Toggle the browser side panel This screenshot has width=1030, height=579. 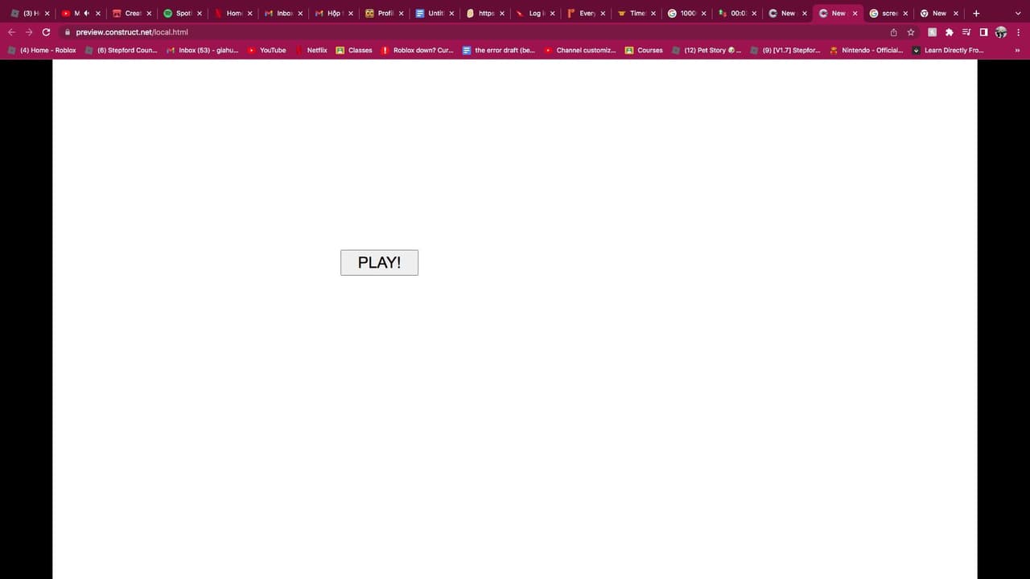click(983, 32)
